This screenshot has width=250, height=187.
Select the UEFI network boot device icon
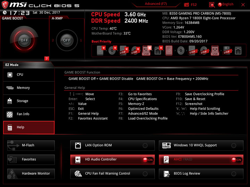pos(158,51)
